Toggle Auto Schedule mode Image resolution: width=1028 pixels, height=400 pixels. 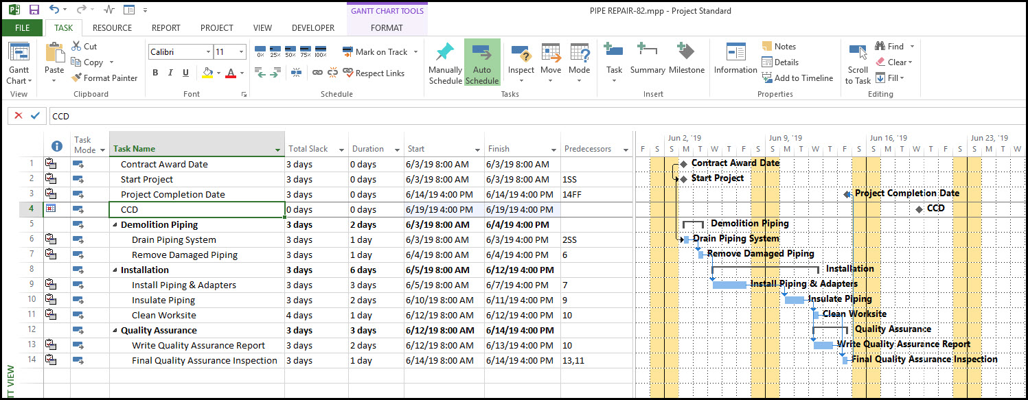(482, 62)
